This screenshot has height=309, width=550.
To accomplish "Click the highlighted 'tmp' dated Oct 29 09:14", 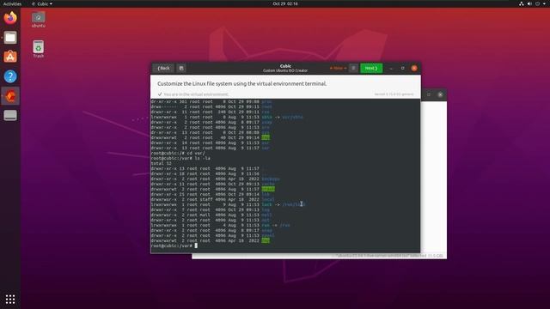I will point(266,137).
